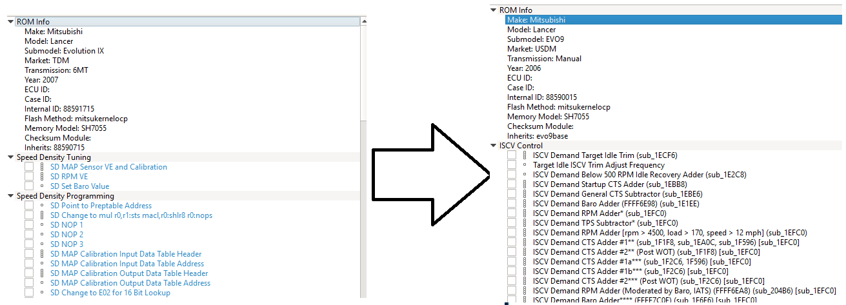Select Internal ID: 88590015 row
846x305 pixels.
541,97
